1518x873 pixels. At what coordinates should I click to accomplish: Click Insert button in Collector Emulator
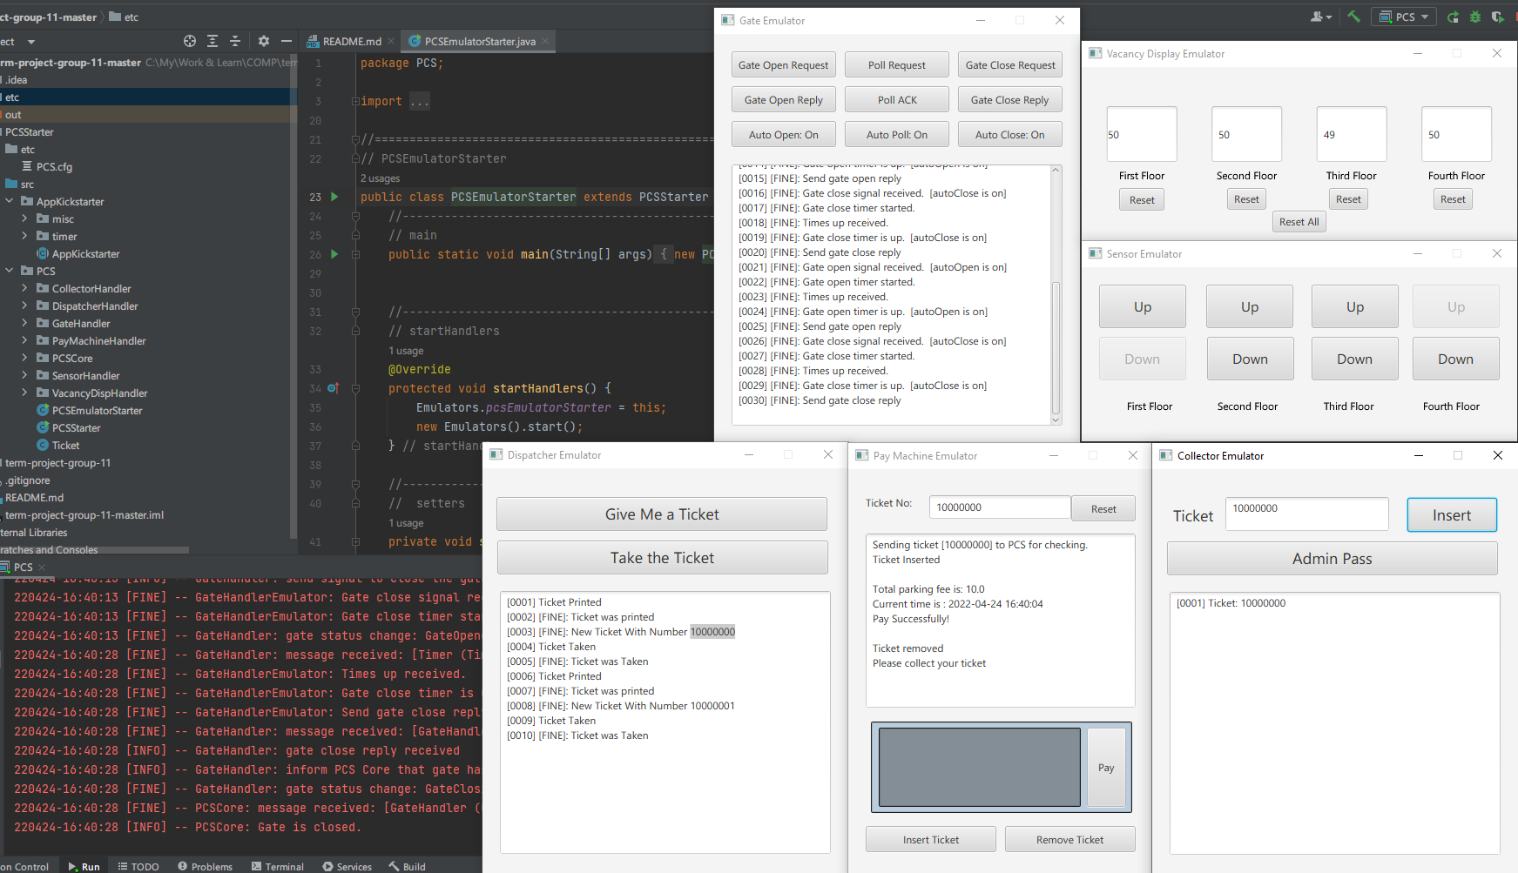[1452, 514]
